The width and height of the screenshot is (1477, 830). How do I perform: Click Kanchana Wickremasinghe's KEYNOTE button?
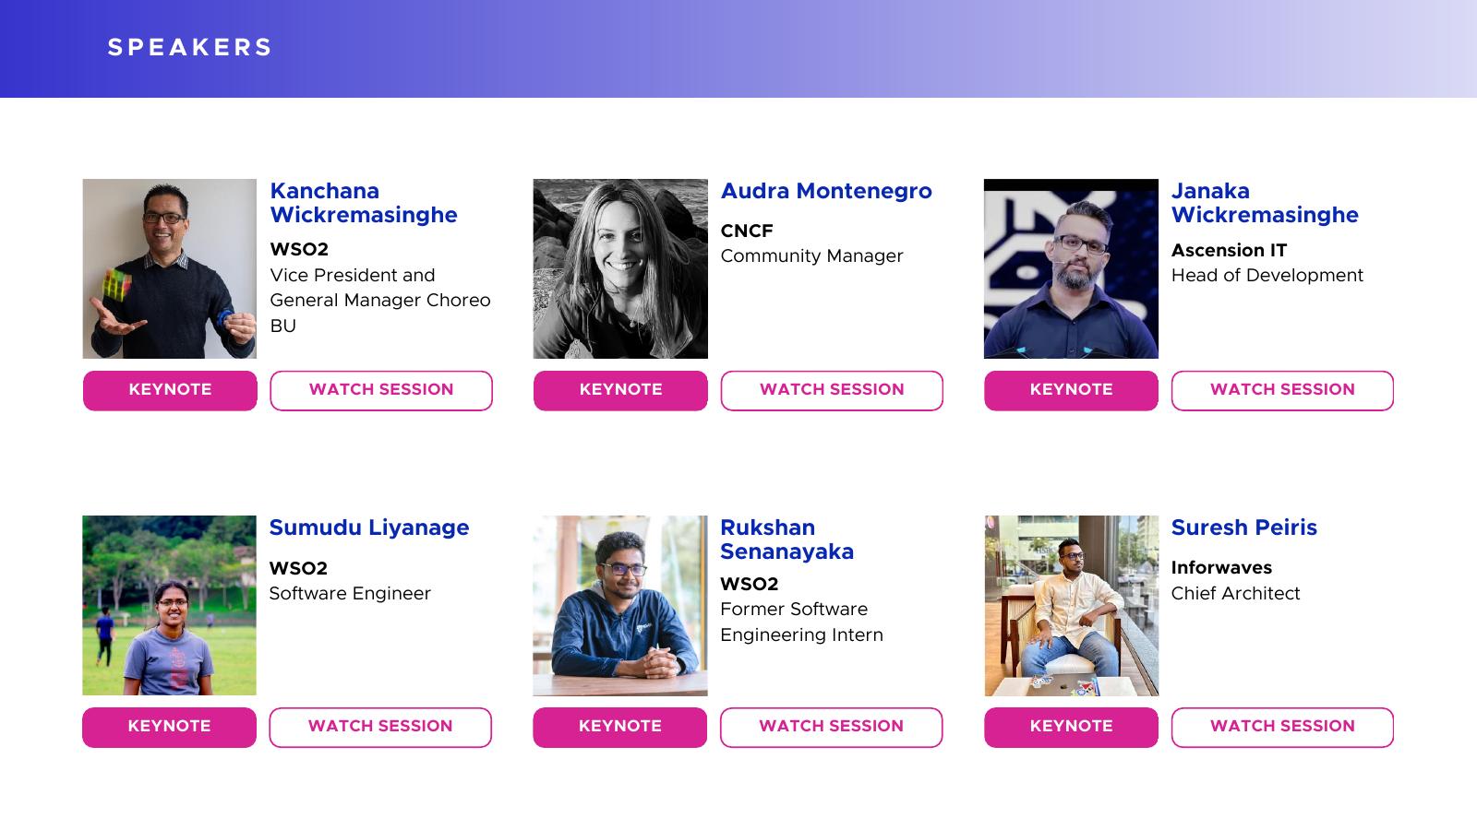(x=170, y=390)
